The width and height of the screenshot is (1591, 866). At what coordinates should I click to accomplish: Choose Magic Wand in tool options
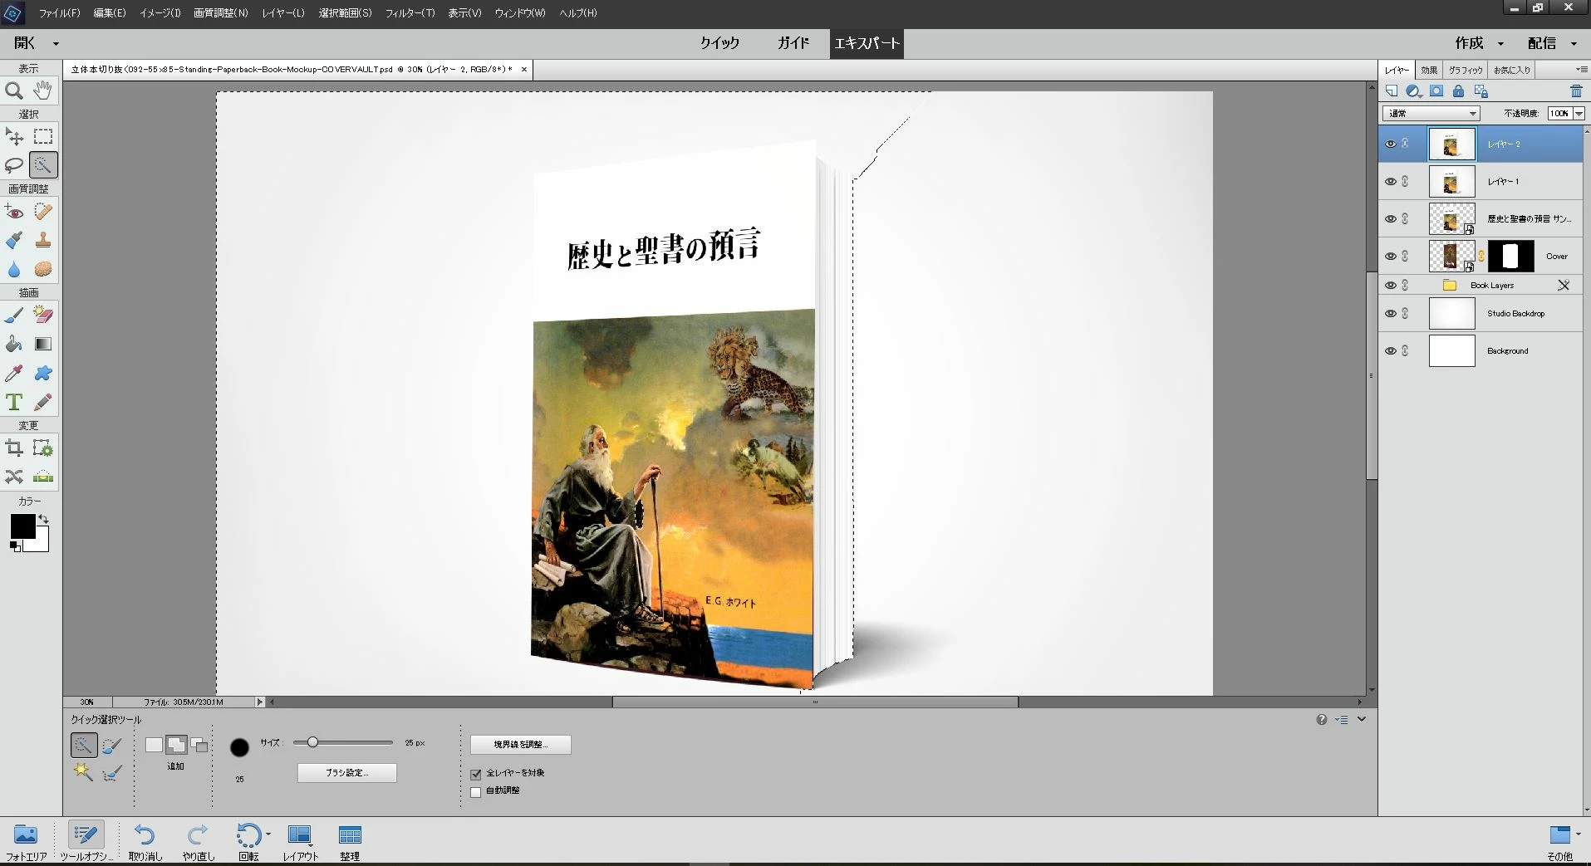click(83, 772)
